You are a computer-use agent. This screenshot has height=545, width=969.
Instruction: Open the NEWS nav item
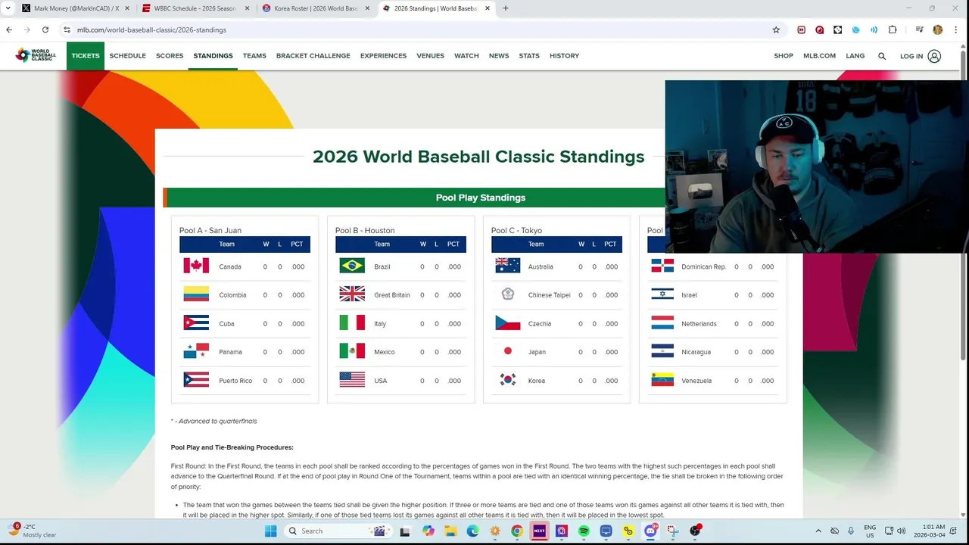click(x=499, y=56)
